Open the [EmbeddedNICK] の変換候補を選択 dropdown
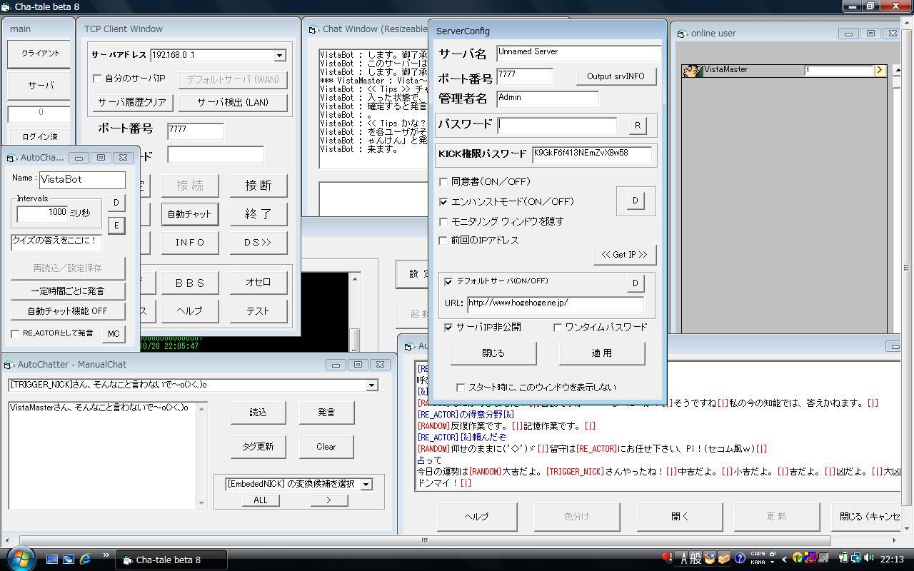This screenshot has height=571, width=914. tap(366, 483)
